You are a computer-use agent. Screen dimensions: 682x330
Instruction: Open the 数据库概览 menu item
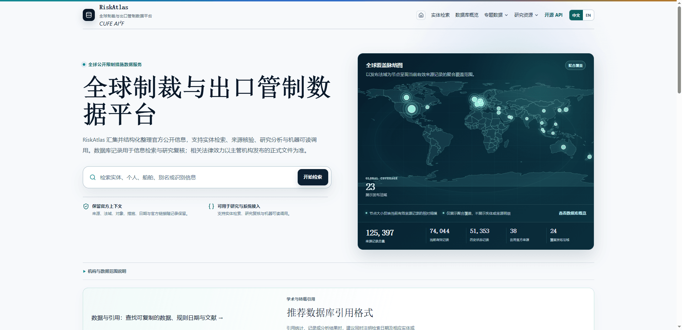(467, 15)
